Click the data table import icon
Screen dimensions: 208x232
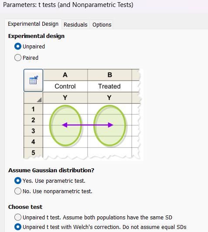pyautogui.click(x=34, y=80)
